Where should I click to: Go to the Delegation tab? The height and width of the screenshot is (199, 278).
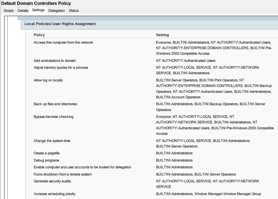coord(57,11)
